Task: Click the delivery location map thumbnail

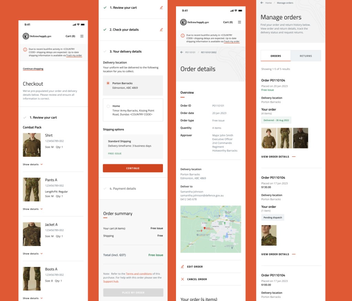Action: [210, 228]
